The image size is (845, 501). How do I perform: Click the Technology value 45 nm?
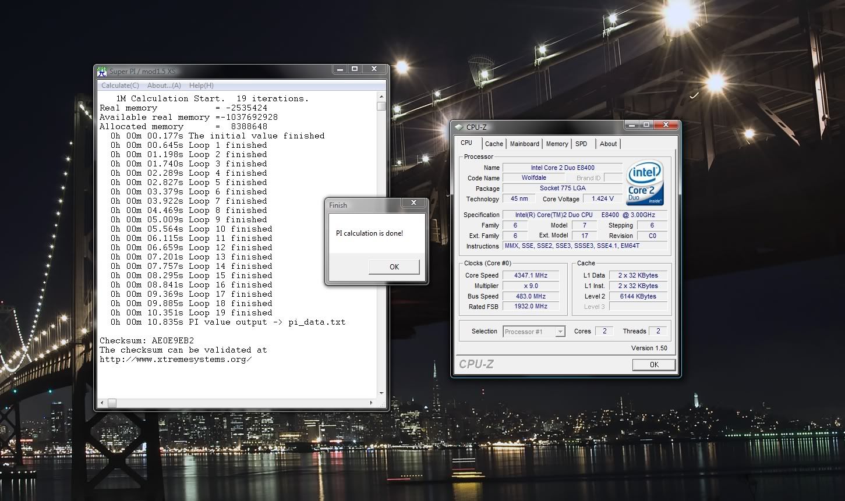[519, 199]
